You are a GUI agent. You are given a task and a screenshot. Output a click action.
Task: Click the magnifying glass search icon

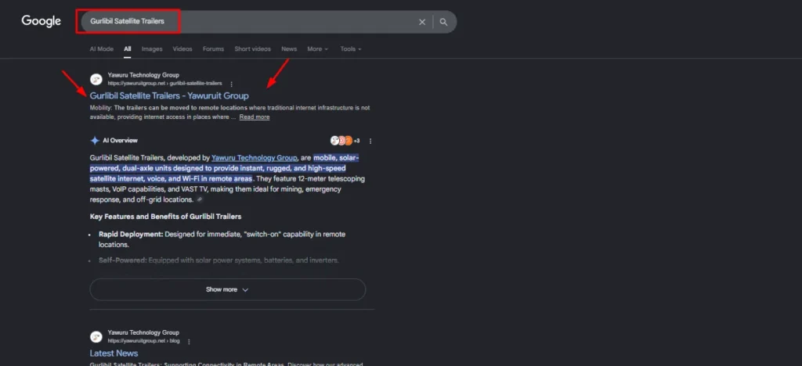point(443,22)
